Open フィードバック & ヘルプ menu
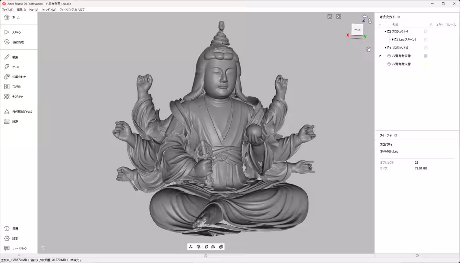The image size is (460, 263). (72, 10)
